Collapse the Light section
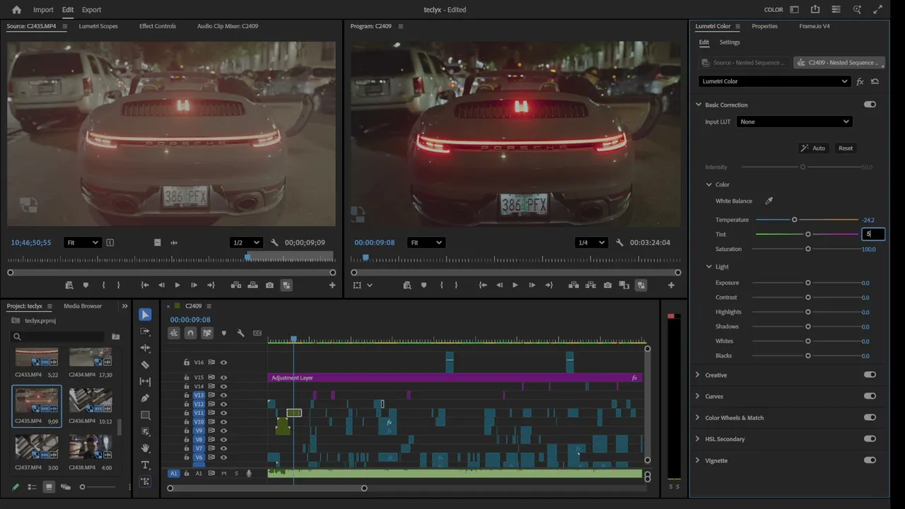 [709, 267]
